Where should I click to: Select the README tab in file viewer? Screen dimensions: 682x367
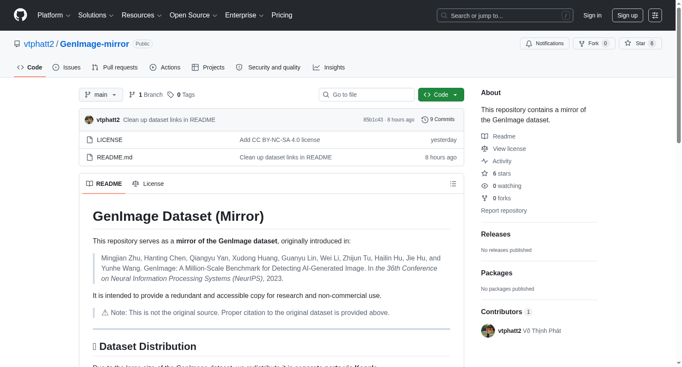click(104, 184)
